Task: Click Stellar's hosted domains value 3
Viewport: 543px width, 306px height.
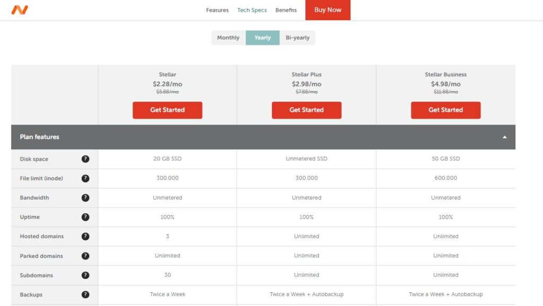Action: click(x=167, y=236)
